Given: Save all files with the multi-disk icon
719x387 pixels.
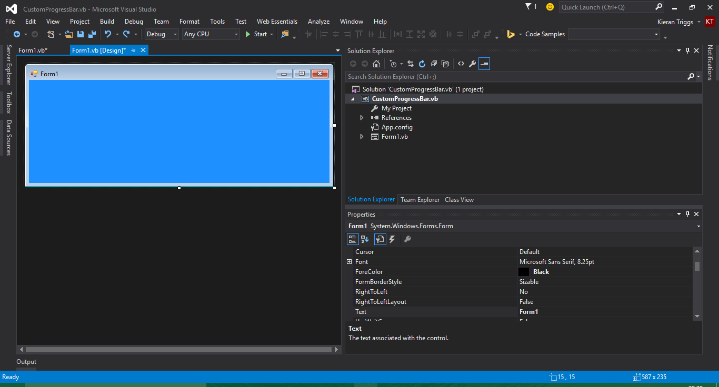Looking at the screenshot, I should click(92, 34).
